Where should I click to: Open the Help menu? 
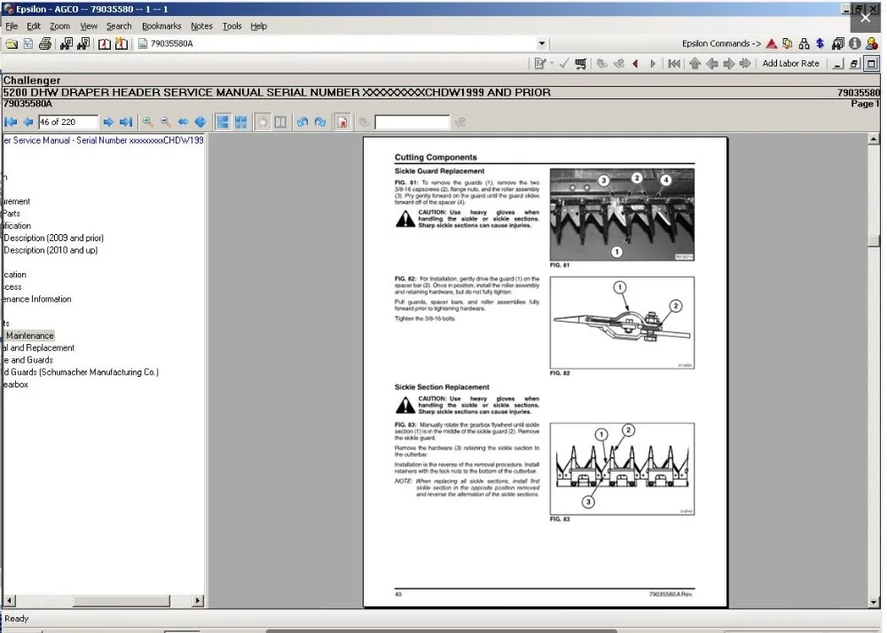[x=258, y=26]
